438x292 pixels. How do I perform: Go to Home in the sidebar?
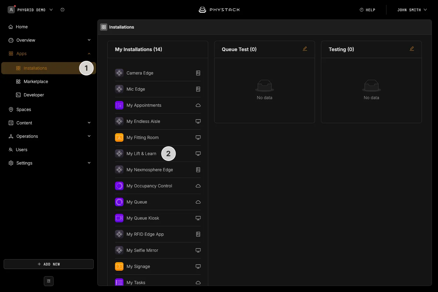point(49,27)
